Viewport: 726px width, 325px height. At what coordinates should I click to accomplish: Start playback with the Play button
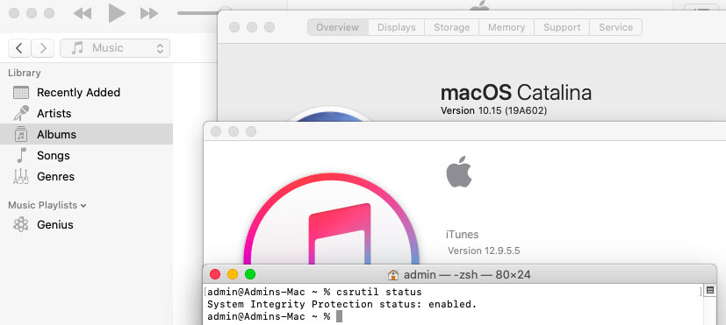tap(117, 13)
